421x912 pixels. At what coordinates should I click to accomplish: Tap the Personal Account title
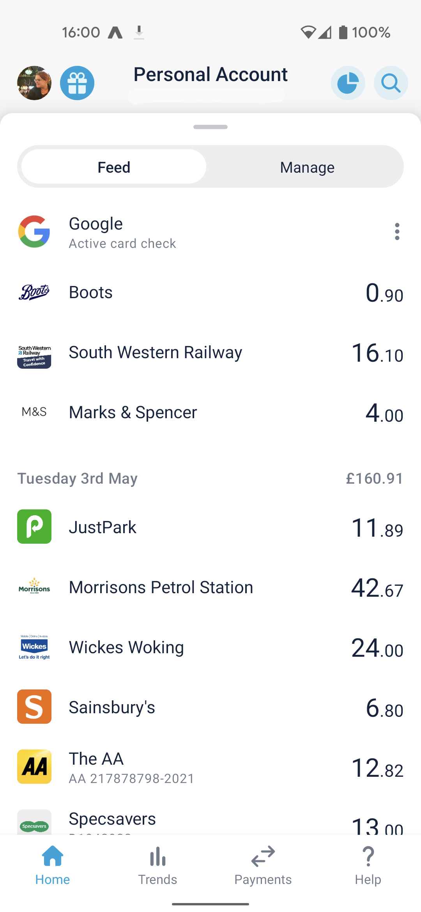210,74
